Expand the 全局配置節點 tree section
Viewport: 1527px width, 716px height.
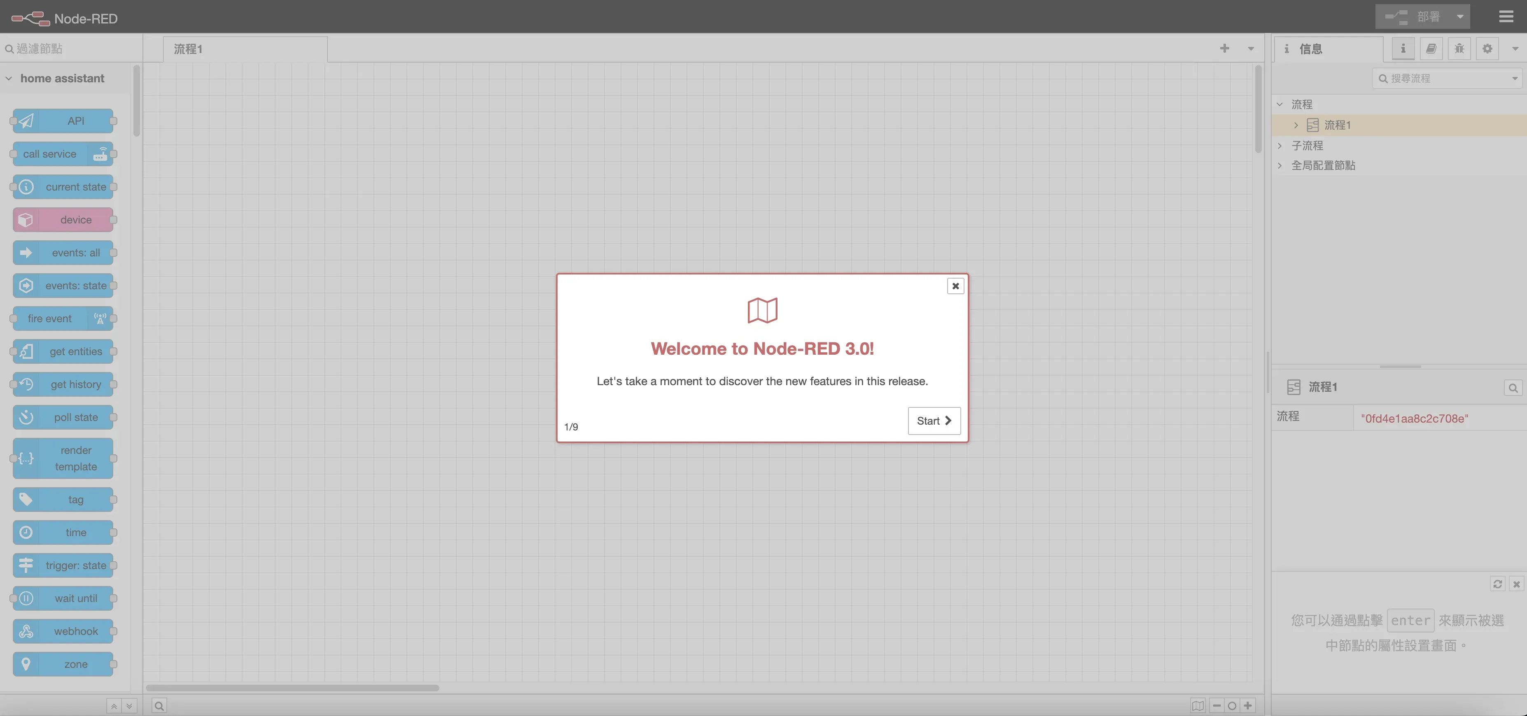point(1280,166)
